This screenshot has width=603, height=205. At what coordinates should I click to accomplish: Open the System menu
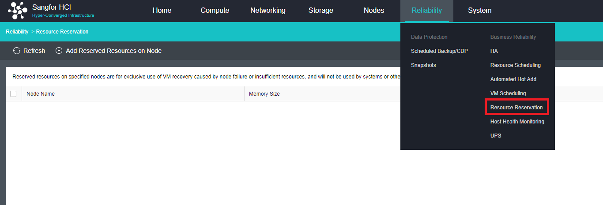tap(480, 11)
